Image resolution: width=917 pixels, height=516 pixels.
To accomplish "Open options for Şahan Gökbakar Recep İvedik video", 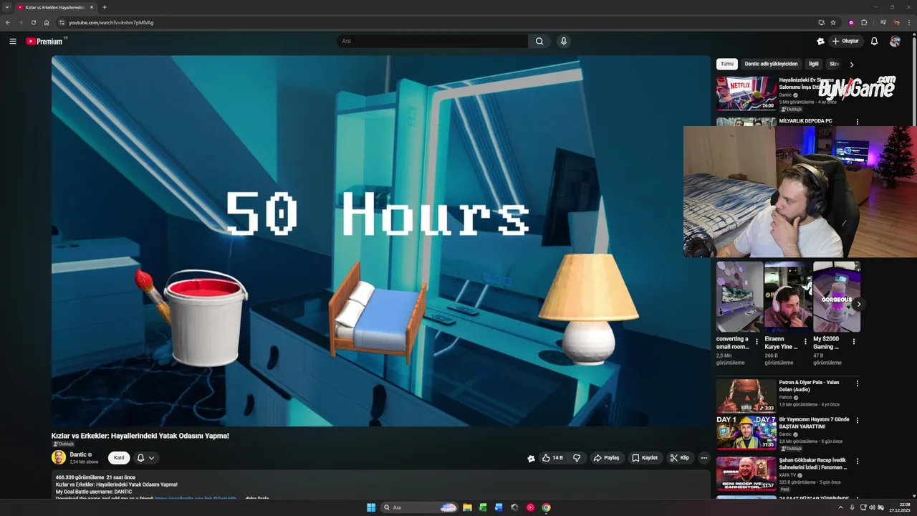I will (857, 461).
